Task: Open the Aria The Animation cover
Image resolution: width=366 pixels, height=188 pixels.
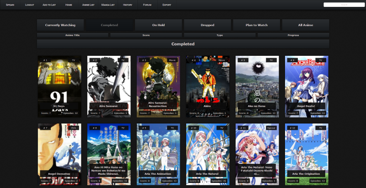Action: coord(158,154)
